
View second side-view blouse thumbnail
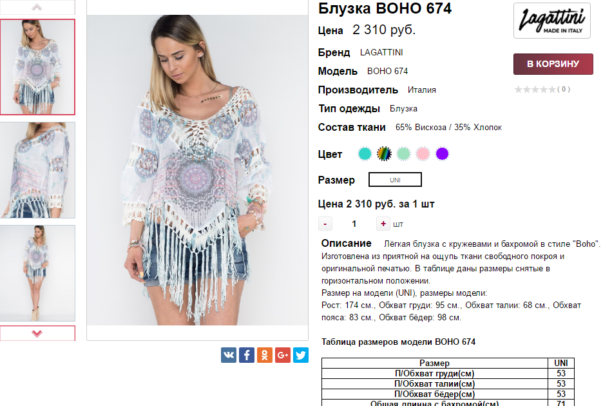click(37, 170)
